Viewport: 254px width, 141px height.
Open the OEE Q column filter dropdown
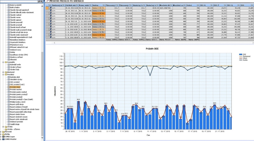(x=238, y=5)
